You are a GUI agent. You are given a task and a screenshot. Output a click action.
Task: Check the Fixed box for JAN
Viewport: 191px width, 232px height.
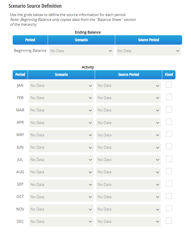169,84
